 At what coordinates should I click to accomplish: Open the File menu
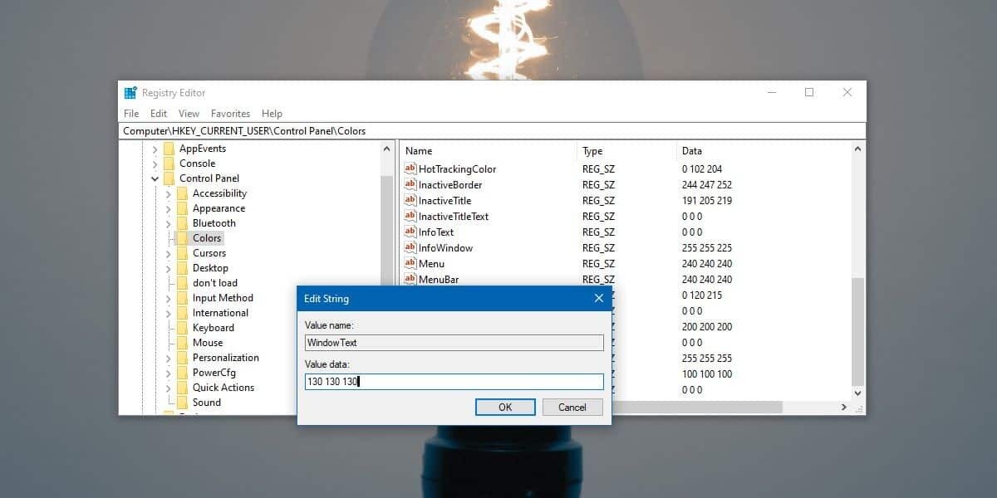point(131,114)
